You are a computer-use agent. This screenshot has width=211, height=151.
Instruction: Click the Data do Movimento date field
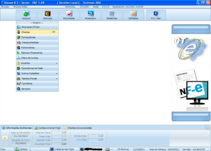[x=21, y=136]
